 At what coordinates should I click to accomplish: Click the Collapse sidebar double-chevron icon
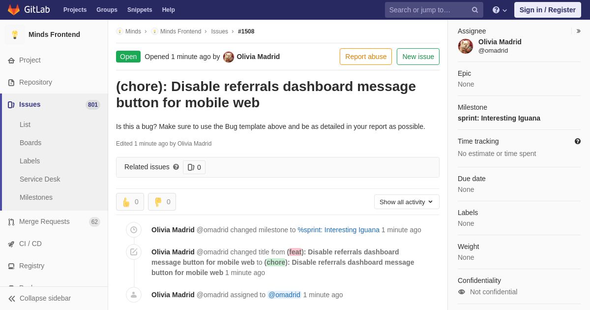tap(12, 299)
